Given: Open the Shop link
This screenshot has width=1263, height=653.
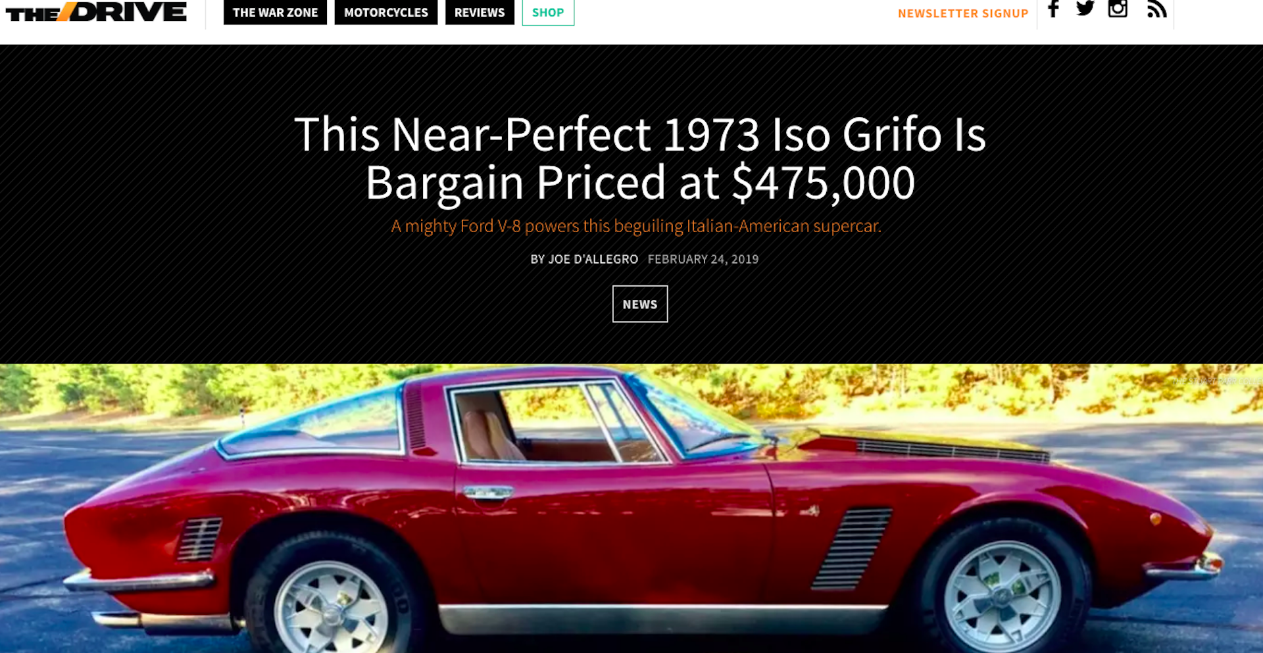Looking at the screenshot, I should tap(548, 12).
